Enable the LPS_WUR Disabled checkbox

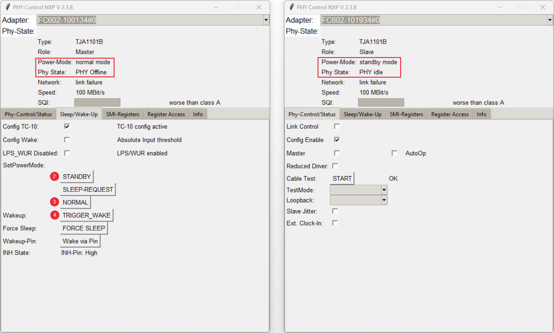tap(67, 153)
